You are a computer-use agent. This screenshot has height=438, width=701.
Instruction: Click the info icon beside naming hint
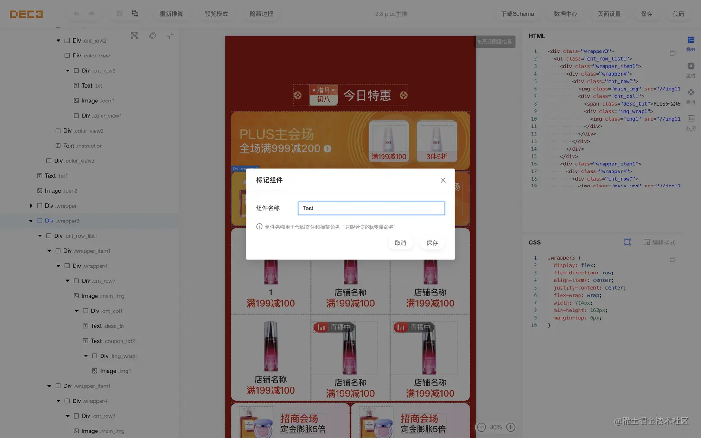pos(260,227)
